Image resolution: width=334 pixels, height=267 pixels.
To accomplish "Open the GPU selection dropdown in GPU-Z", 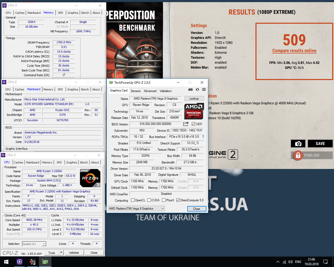I will point(136,209).
